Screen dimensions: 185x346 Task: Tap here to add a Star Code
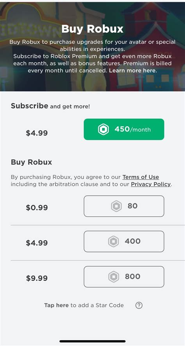(x=84, y=305)
